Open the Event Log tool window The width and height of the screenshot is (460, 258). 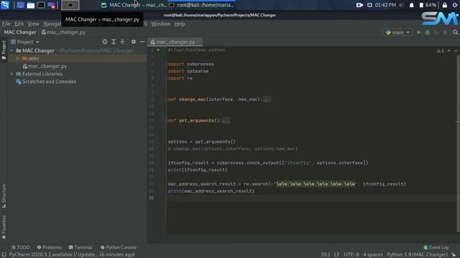pos(436,247)
